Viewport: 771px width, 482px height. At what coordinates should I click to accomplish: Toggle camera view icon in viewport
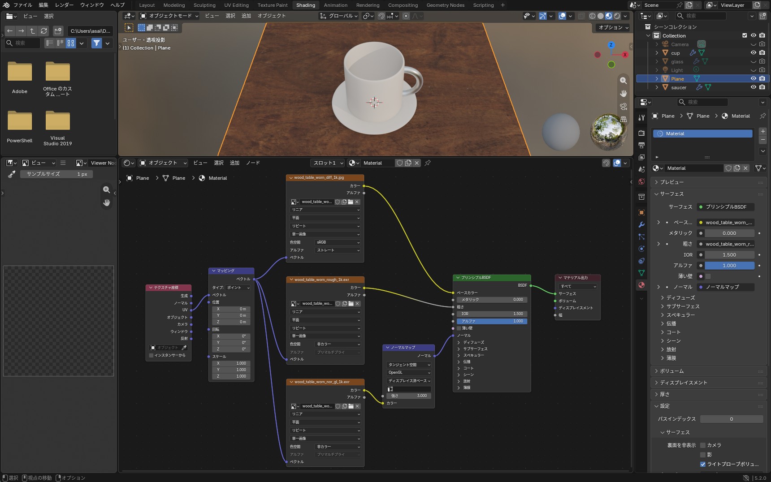point(623,107)
